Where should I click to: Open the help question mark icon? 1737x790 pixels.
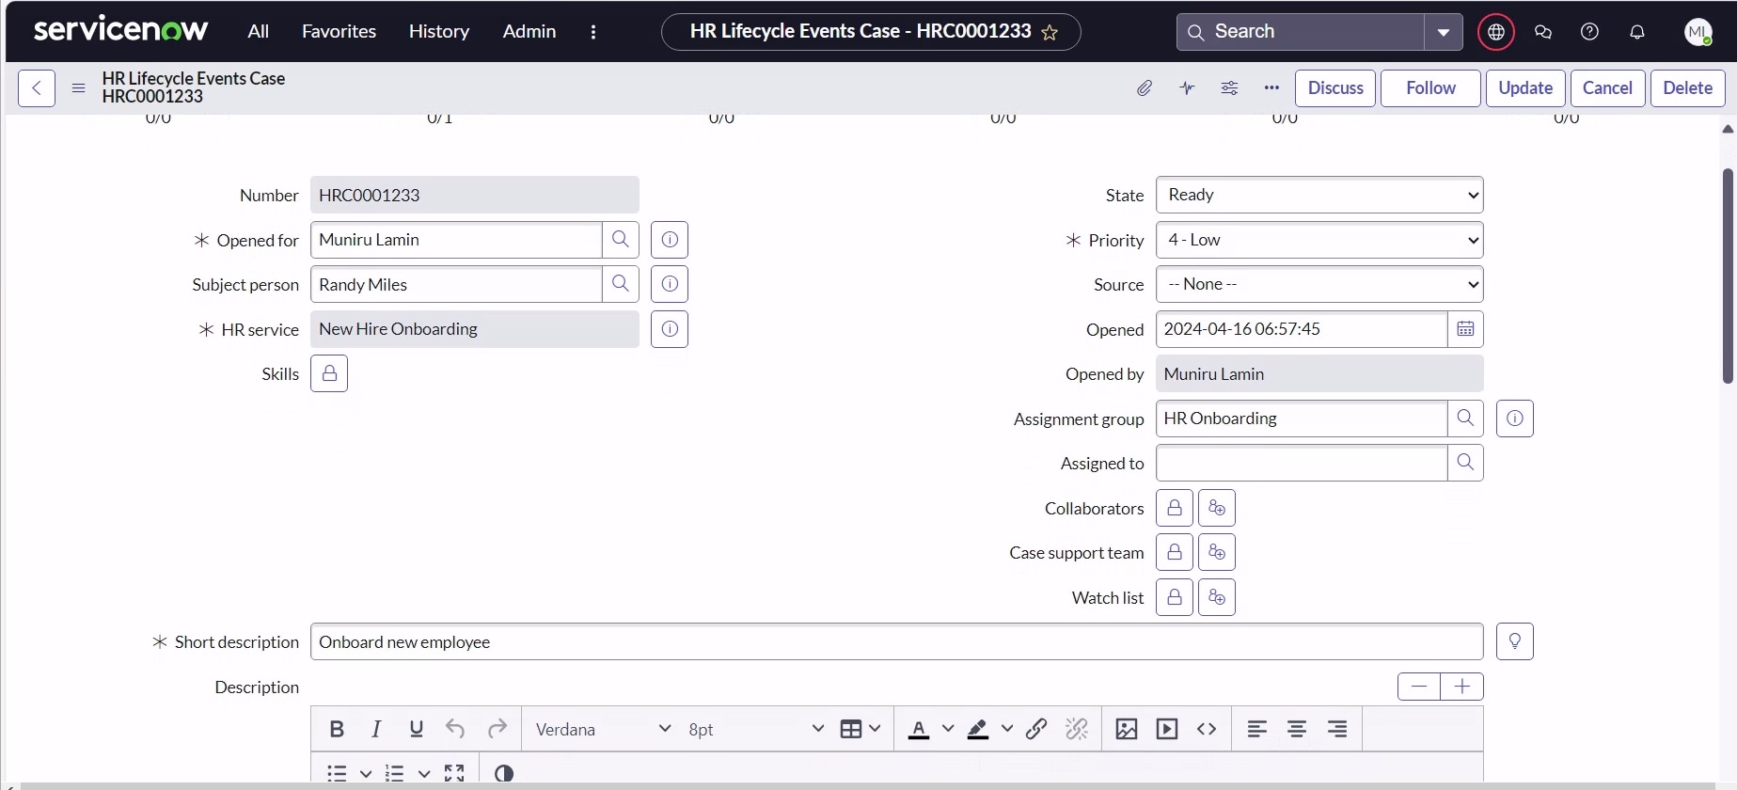pos(1589,32)
